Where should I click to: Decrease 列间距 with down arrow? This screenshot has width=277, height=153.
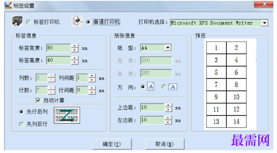(x=92, y=80)
